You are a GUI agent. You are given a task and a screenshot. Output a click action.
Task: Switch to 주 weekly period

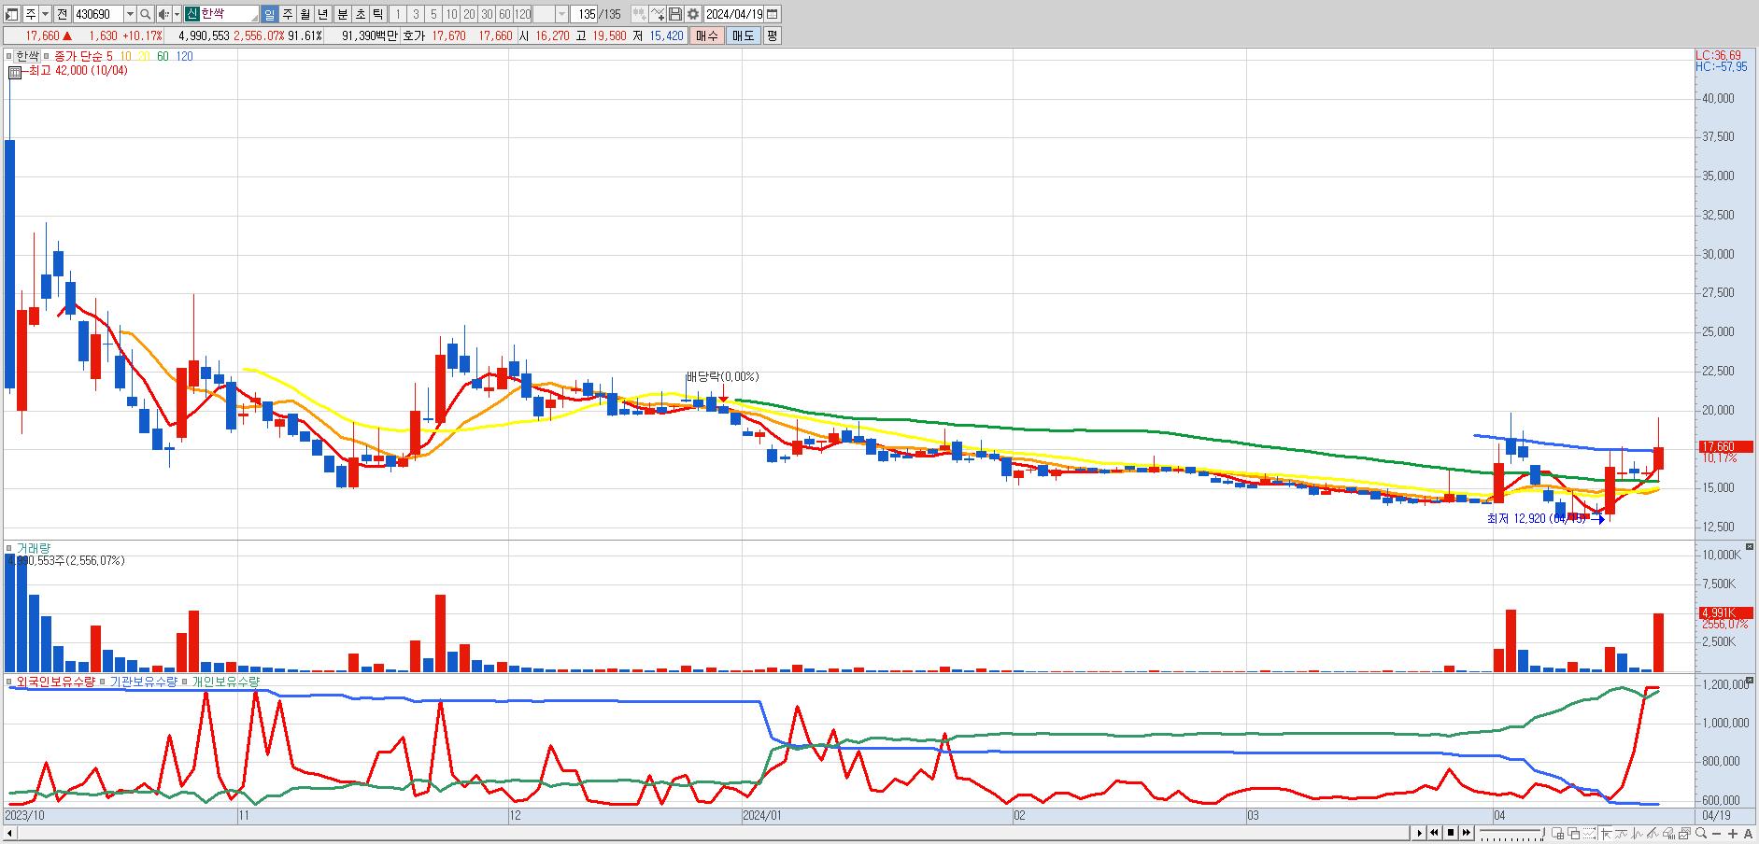click(287, 14)
